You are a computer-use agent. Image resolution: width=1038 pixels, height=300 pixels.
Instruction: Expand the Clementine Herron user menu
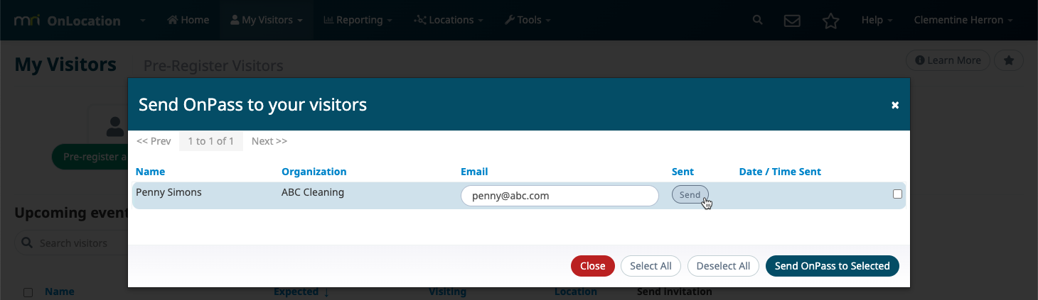(x=963, y=20)
